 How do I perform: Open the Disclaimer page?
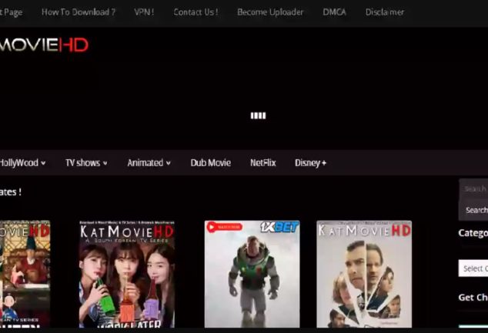pos(385,12)
